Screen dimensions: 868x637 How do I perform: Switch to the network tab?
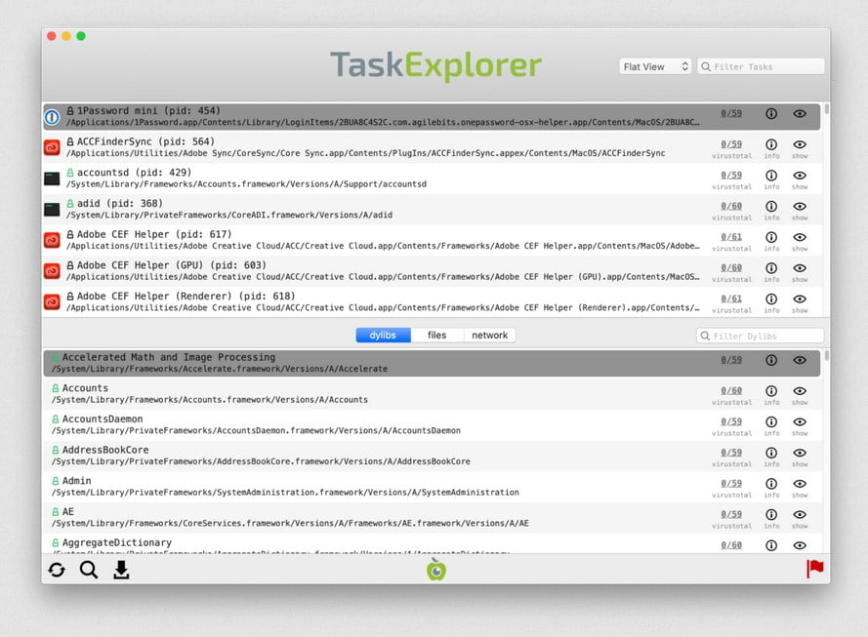click(x=489, y=336)
